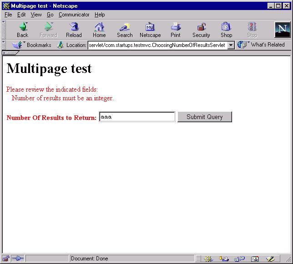Viewport: 293px width, 264px height.
Task: Open the View menu
Action: [36, 15]
